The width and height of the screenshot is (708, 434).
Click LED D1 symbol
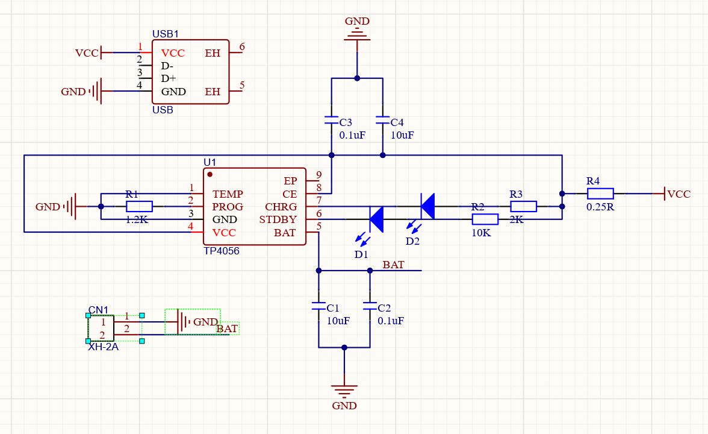[x=377, y=220]
